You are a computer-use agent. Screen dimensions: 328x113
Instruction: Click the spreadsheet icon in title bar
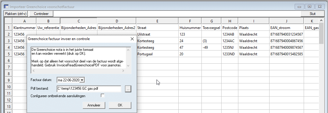point(6,7)
